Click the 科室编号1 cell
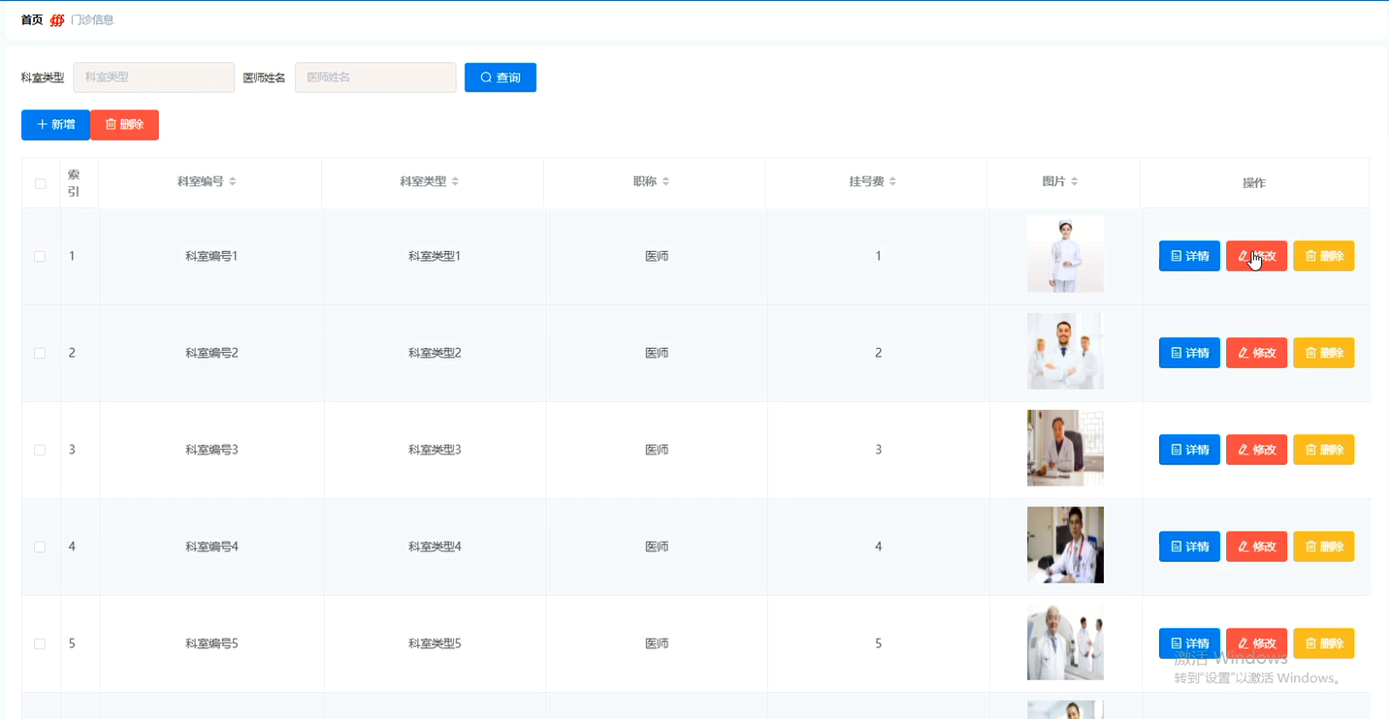Viewport: 1389px width, 719px height. pos(211,256)
